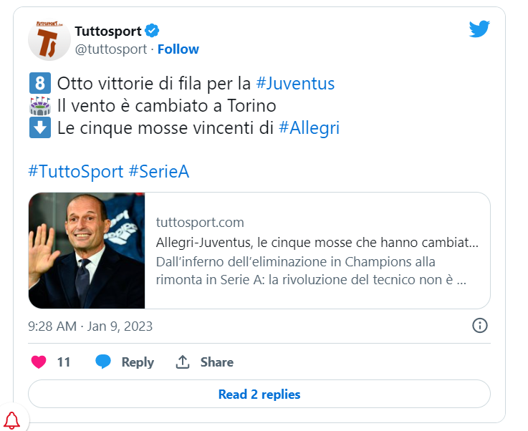Click the share upload arrow icon
The width and height of the screenshot is (528, 431).
183,362
